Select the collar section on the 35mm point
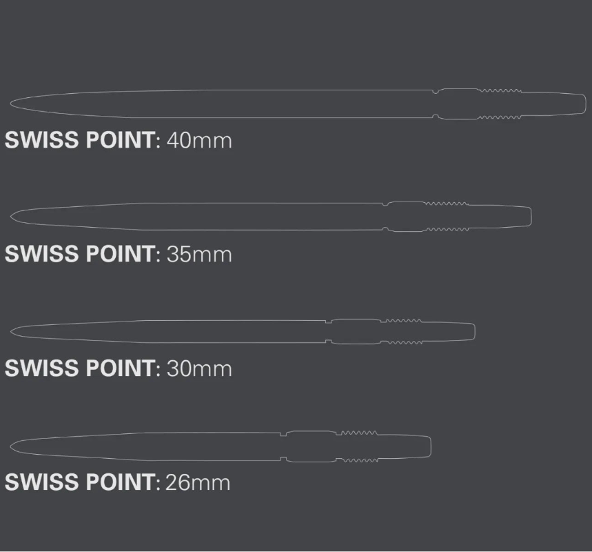This screenshot has width=592, height=552. click(x=405, y=217)
